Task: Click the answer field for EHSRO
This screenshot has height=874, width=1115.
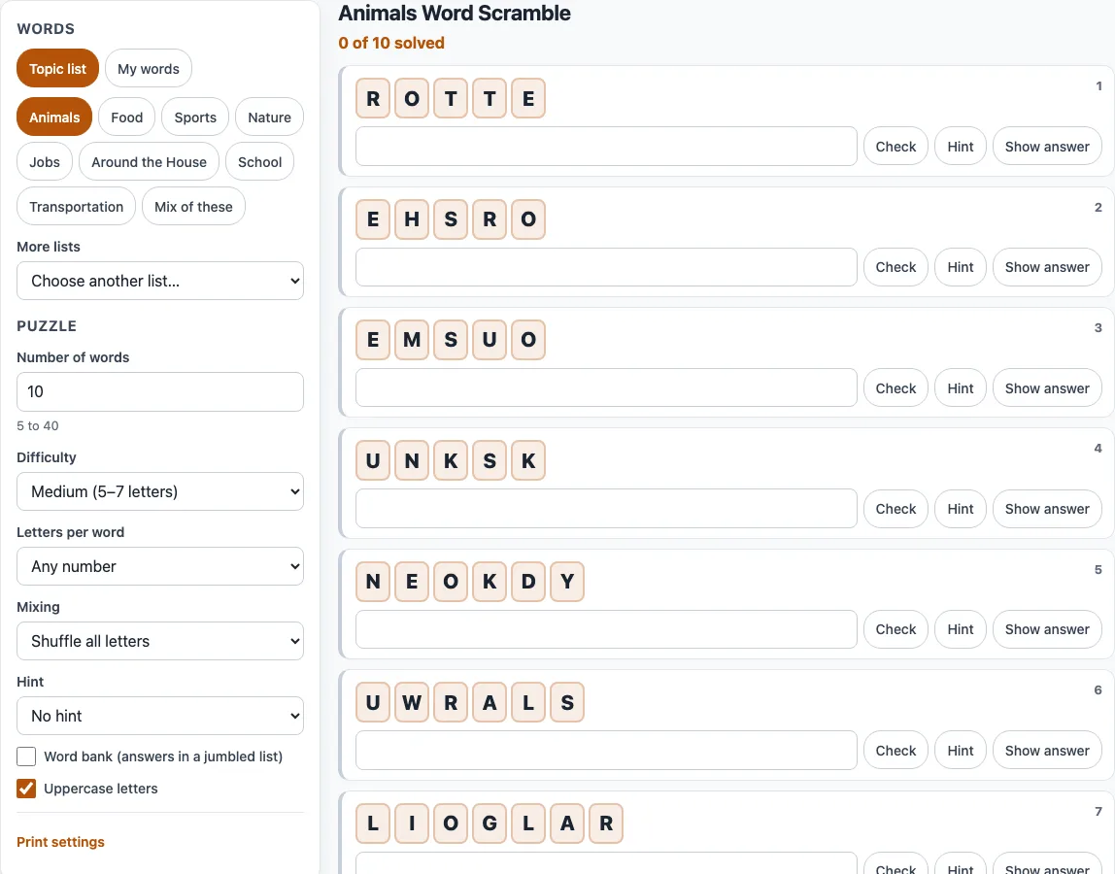Action: point(607,267)
